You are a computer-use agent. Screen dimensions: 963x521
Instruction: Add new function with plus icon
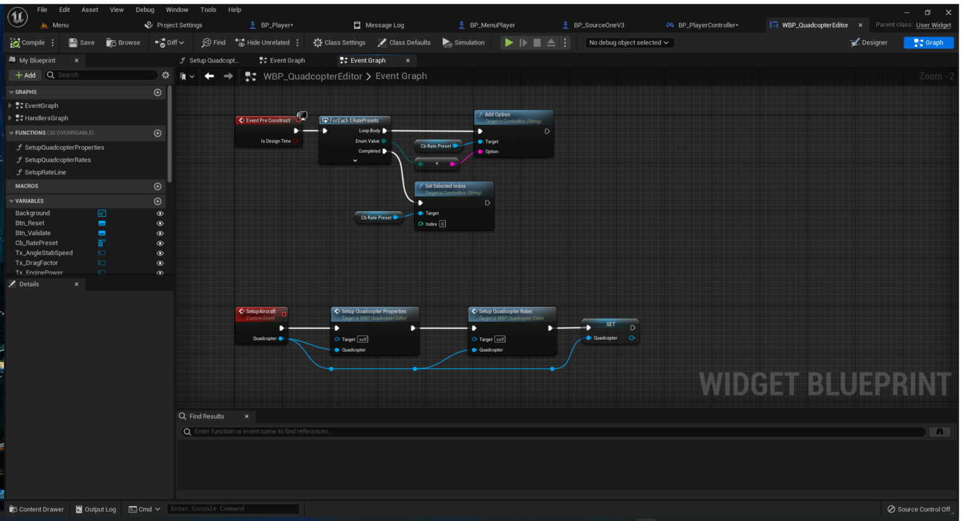[157, 133]
